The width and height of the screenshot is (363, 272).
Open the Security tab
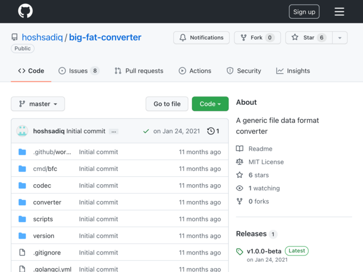(x=243, y=71)
